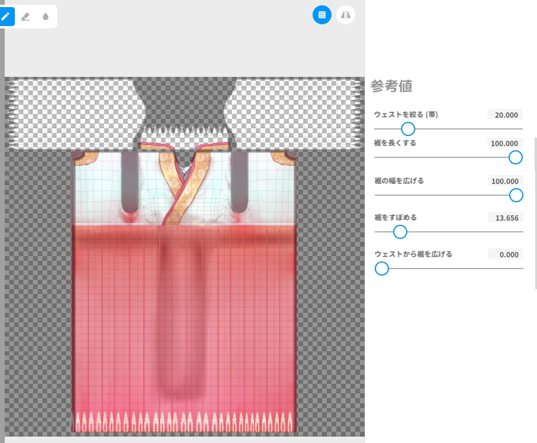Viewport: 537px width, 443px height.
Task: Click the 裾を長くする slider knob
Action: (516, 157)
